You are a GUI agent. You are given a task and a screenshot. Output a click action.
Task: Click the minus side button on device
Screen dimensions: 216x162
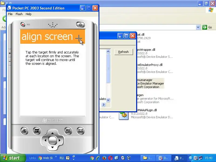10,61
